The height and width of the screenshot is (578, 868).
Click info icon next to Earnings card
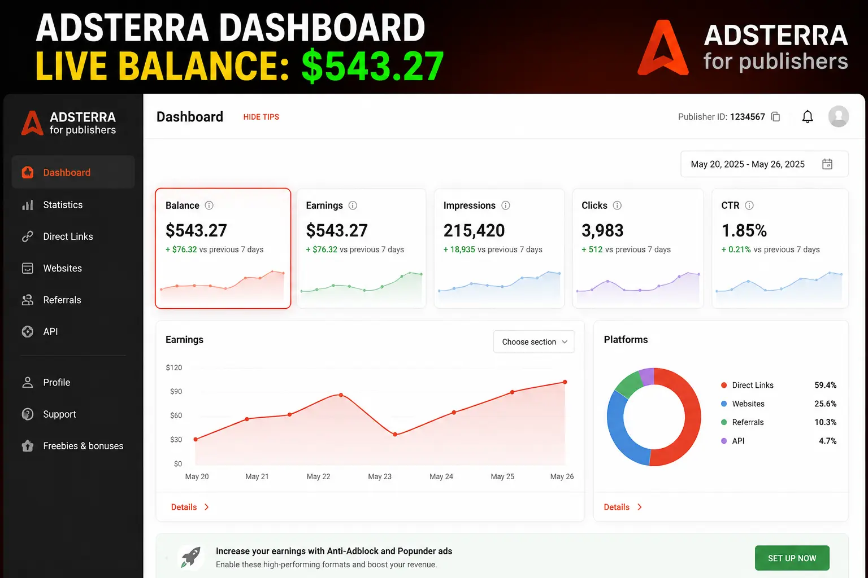coord(353,205)
